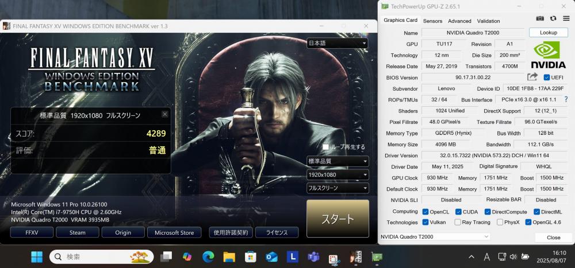The width and height of the screenshot is (575, 268).
Task: Open Microsoft Store taskbar icon
Action: (x=251, y=257)
